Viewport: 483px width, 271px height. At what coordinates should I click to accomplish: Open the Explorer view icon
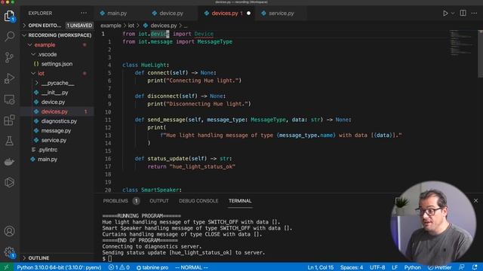9,15
